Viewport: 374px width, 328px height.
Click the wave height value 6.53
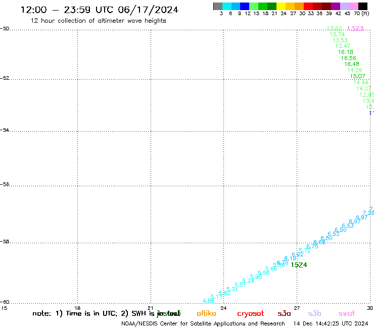pyautogui.click(x=348, y=226)
